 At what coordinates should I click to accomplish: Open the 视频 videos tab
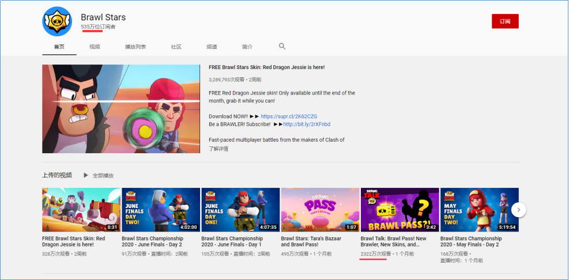pyautogui.click(x=95, y=47)
